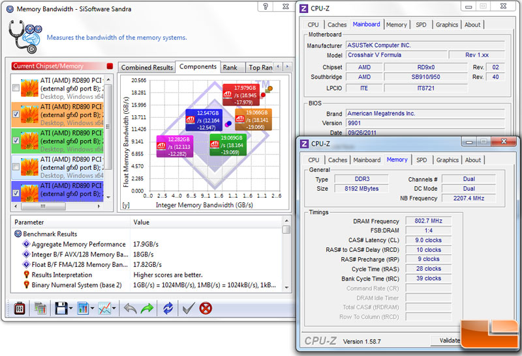
Task: Click the diamond icon beside Float B/F FMA/128
Action: (26, 264)
